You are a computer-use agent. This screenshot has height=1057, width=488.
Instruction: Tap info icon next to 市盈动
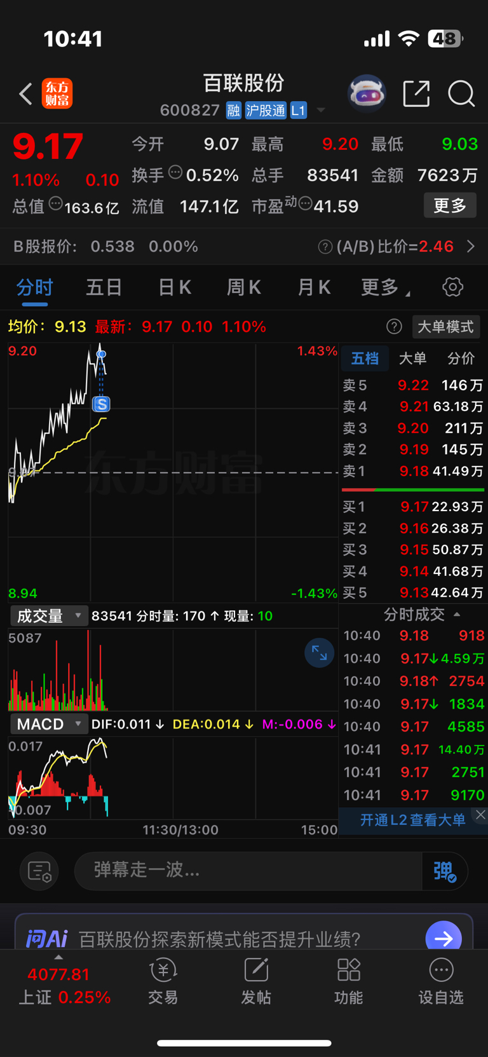point(305,203)
